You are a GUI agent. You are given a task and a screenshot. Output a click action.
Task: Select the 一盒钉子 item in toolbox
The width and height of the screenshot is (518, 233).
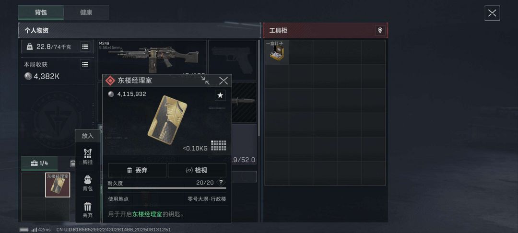277,52
